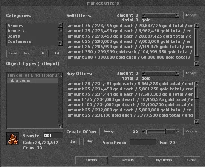Accept the selected buy offer
Screen dimensions: 205x167
point(191,74)
